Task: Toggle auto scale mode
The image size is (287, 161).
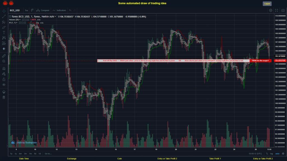Action: point(277,154)
